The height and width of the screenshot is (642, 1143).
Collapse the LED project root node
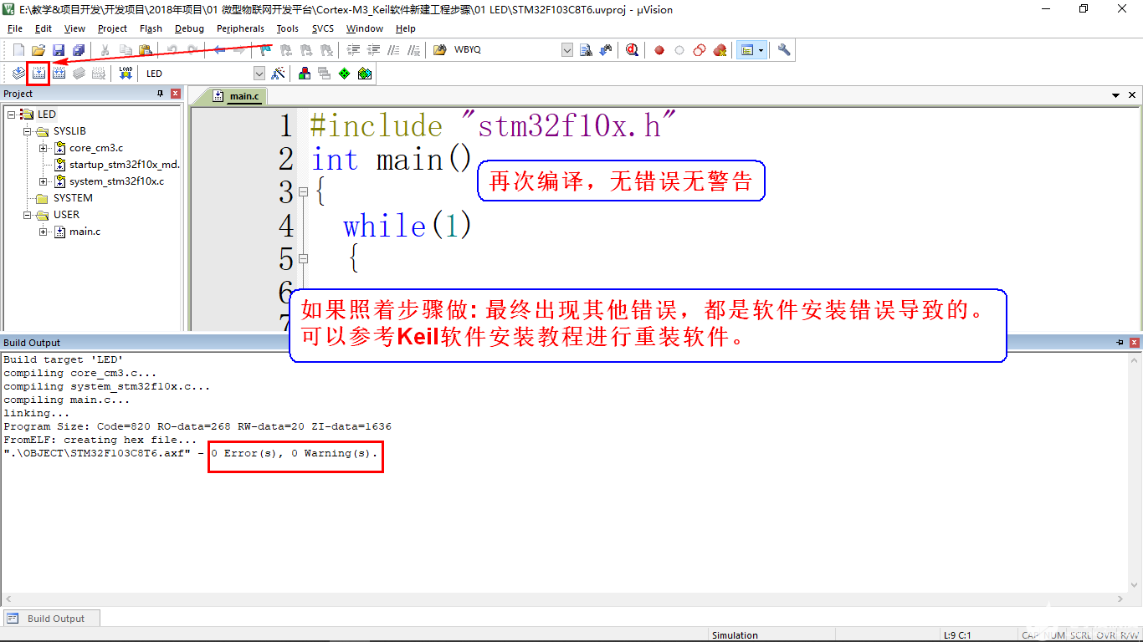point(12,115)
